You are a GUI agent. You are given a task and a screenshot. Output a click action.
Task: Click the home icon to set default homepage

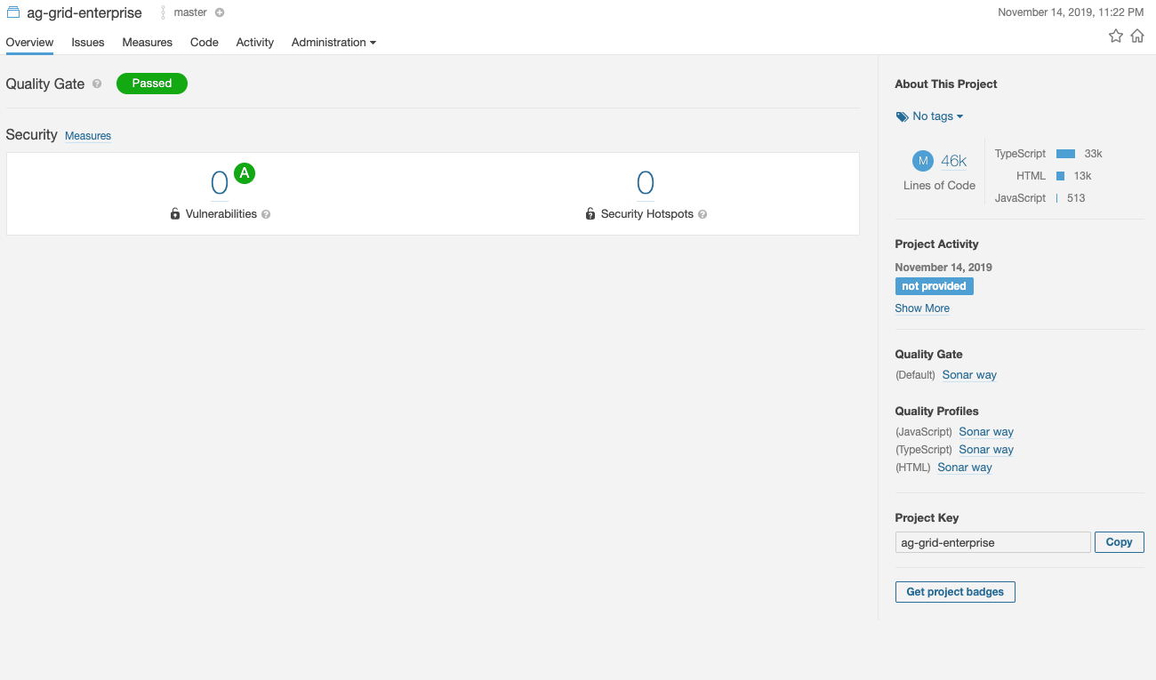click(x=1137, y=36)
